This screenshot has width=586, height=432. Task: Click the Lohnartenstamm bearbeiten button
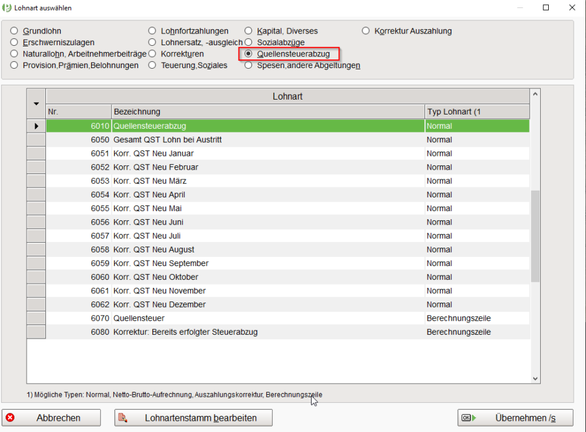coord(193,417)
